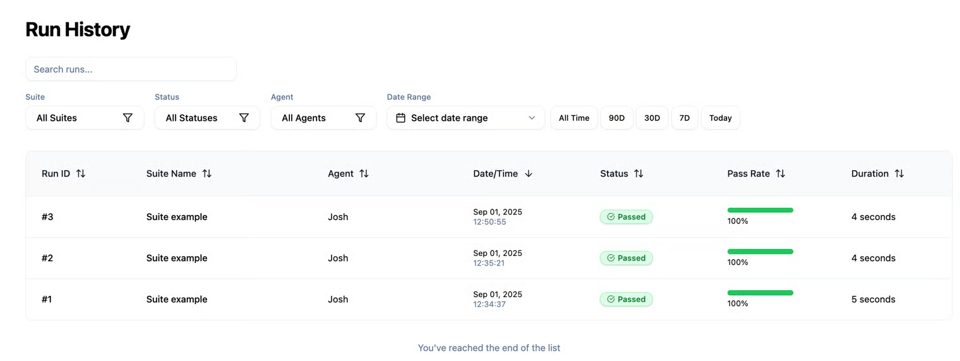The image size is (960, 361).
Task: Click calendar icon in date range picker
Action: point(400,118)
